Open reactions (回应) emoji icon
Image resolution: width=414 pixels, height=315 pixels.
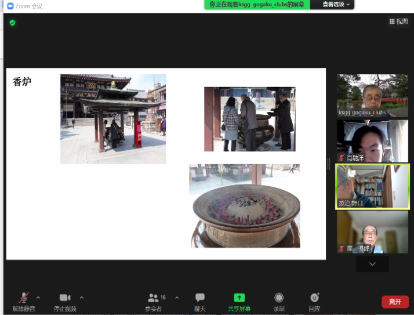click(x=314, y=298)
